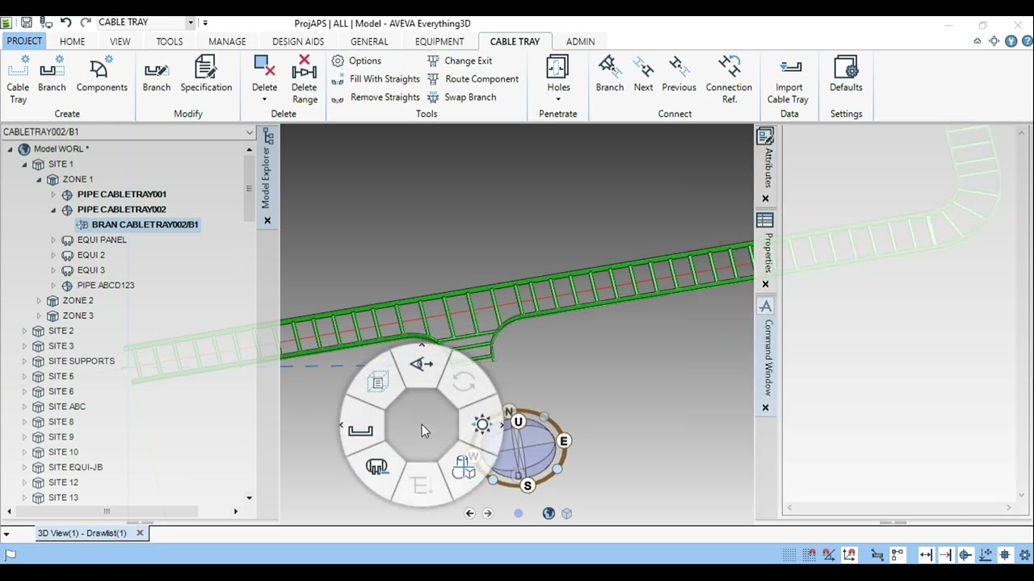Connect to Next component
This screenshot has height=581, width=1034.
click(x=644, y=74)
